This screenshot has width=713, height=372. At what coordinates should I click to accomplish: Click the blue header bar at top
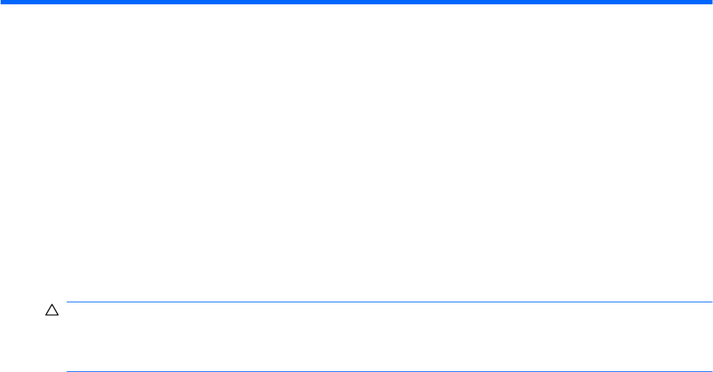[x=356, y=2]
